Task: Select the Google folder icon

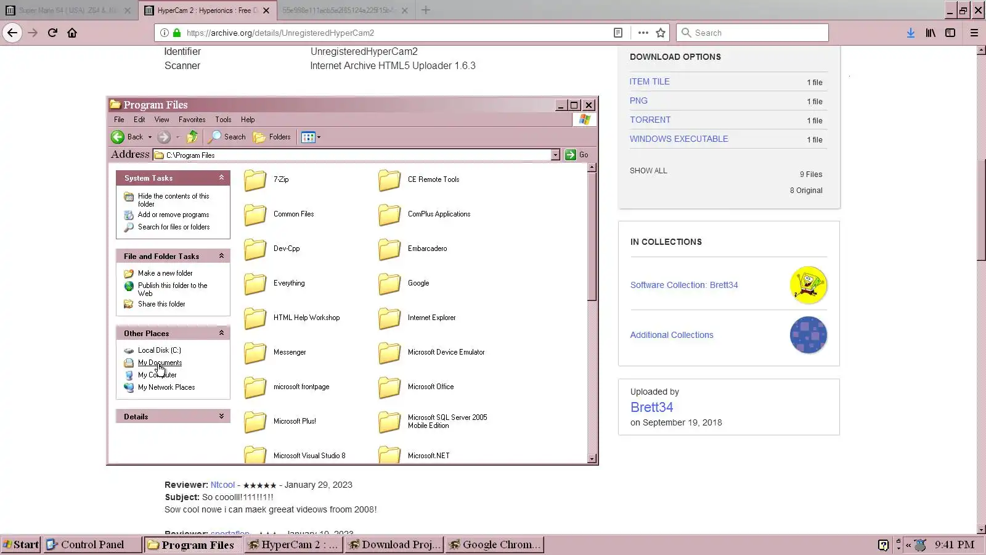Action: [389, 284]
